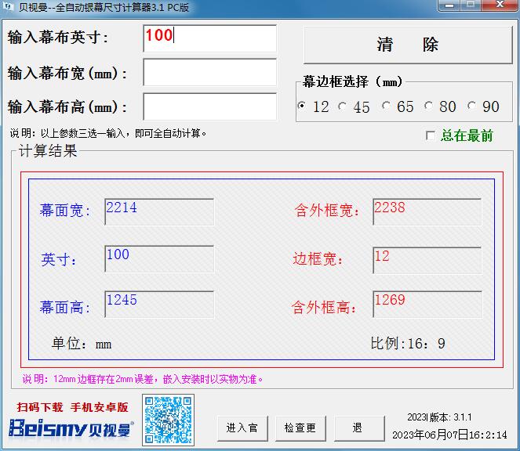Click the 计算结果 group label
Viewport: 520px width, 451px height.
[48, 151]
